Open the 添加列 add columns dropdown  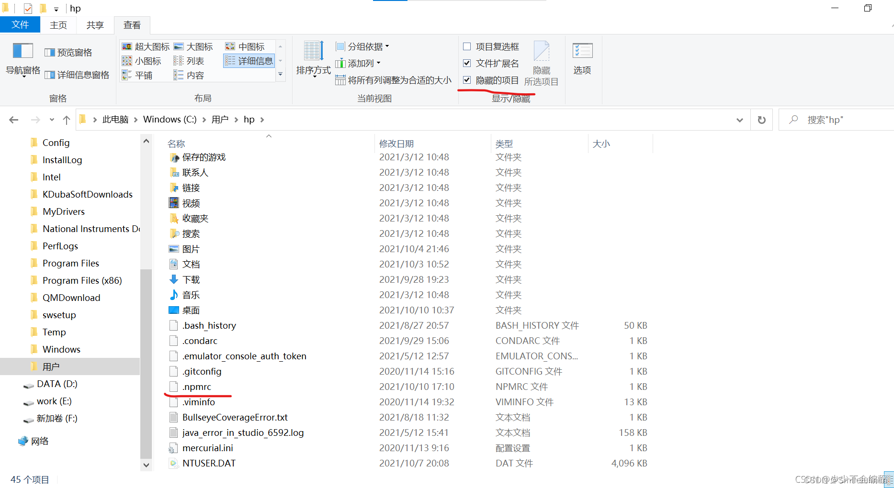pos(358,63)
